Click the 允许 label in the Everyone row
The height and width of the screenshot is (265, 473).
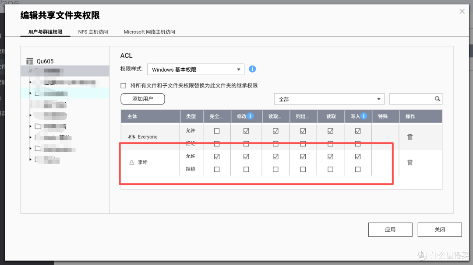[191, 130]
